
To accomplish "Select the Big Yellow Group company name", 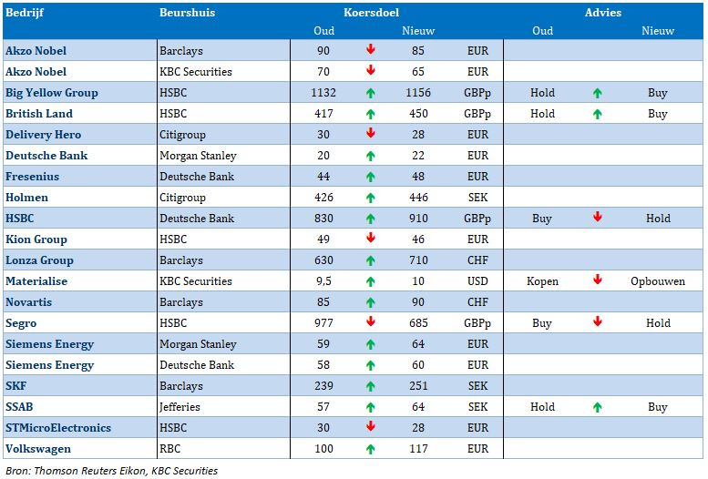I will click(51, 93).
